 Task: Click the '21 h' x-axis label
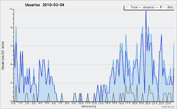click(x=155, y=103)
